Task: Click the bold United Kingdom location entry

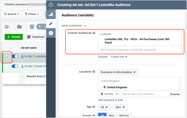Action: (117, 87)
